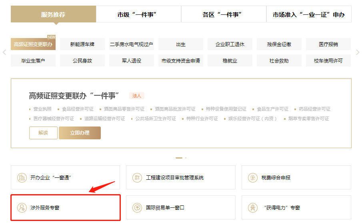This screenshot has width=362, height=223.
Task: Switch to the 服务推荐 tab
Action: click(x=53, y=14)
